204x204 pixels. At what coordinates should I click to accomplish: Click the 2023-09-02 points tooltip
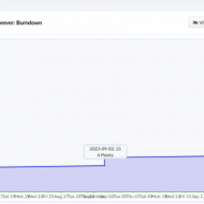click(x=105, y=152)
